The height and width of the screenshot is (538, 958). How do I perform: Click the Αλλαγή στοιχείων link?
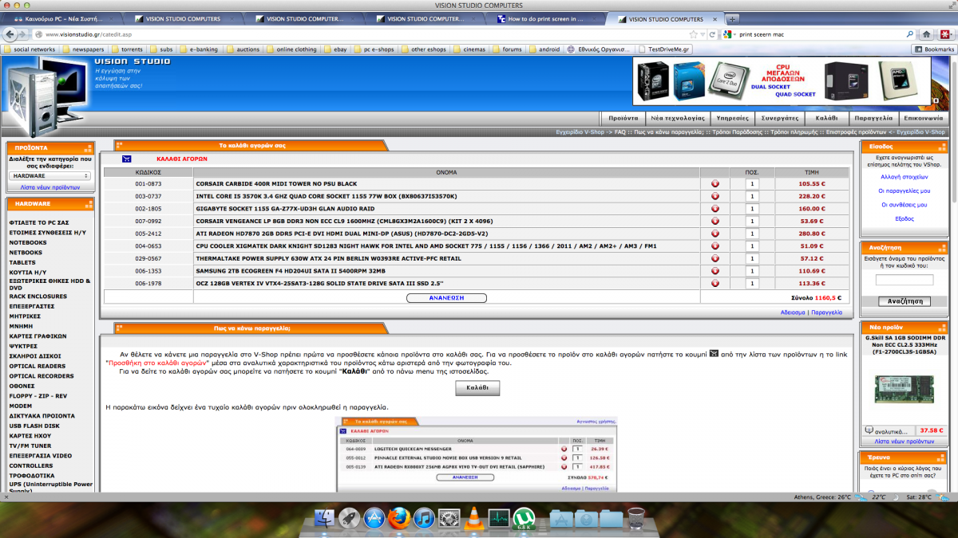tap(905, 176)
